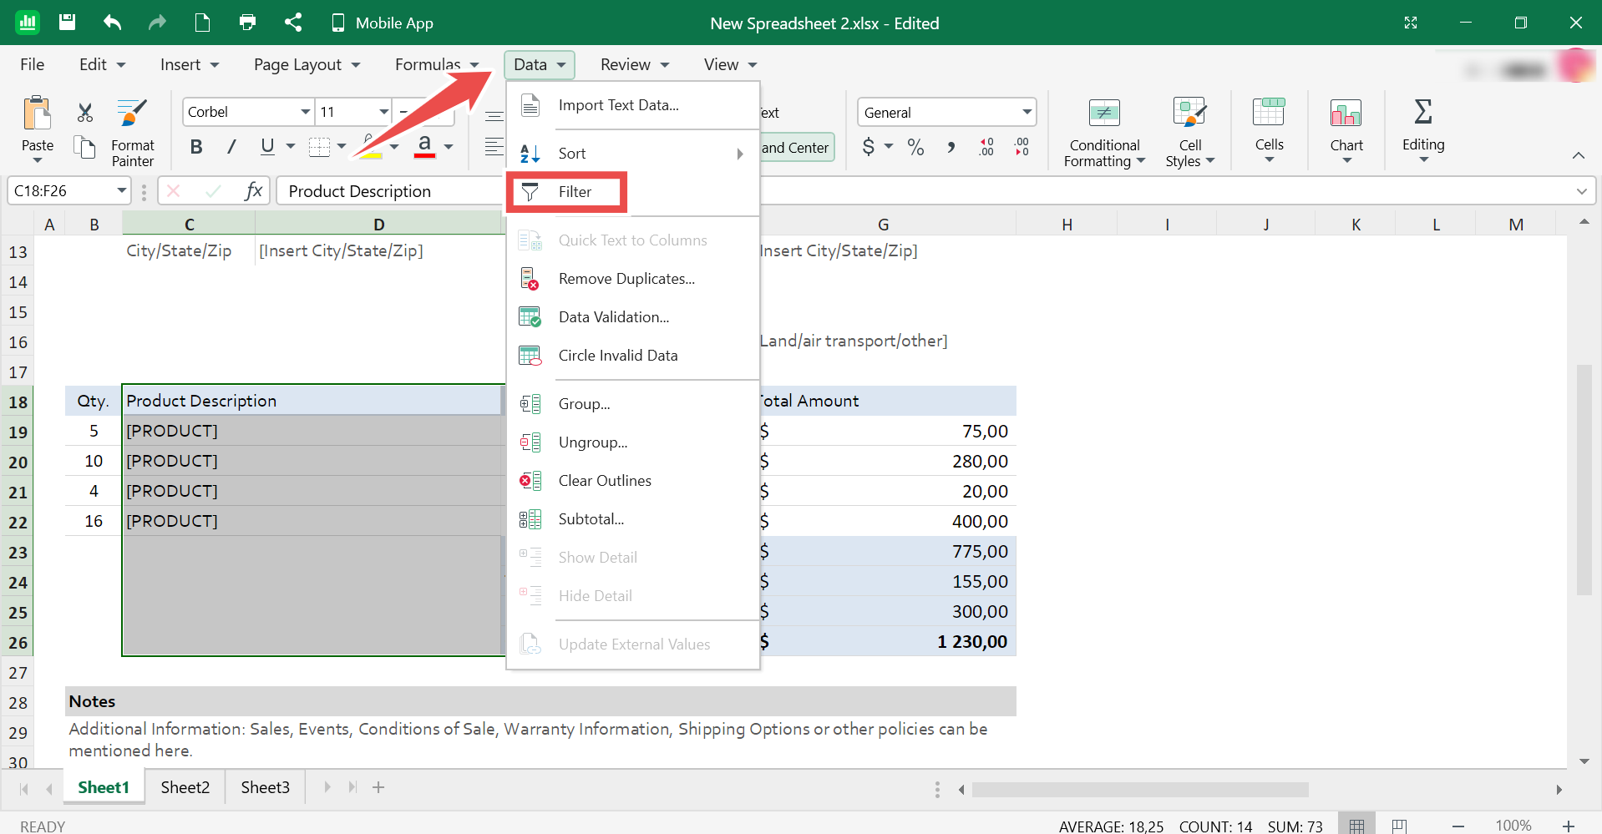This screenshot has width=1602, height=834.
Task: Choose Data Validation option
Action: (633, 317)
